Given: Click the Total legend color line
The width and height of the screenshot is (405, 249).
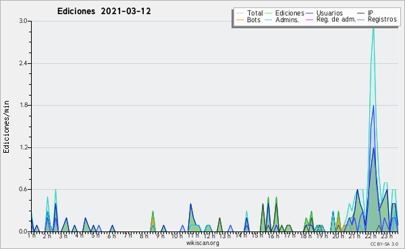Looking at the screenshot, I should pyautogui.click(x=240, y=13).
